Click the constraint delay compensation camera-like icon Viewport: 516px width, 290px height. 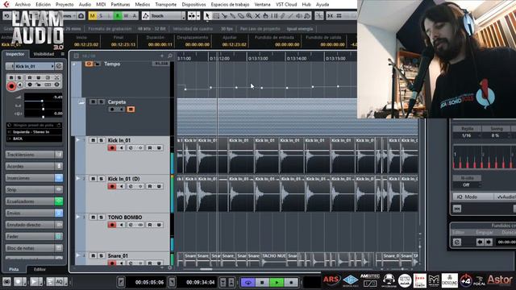coord(81,16)
